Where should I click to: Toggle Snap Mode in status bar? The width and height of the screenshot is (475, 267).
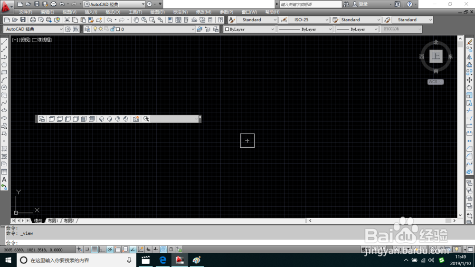click(87, 249)
